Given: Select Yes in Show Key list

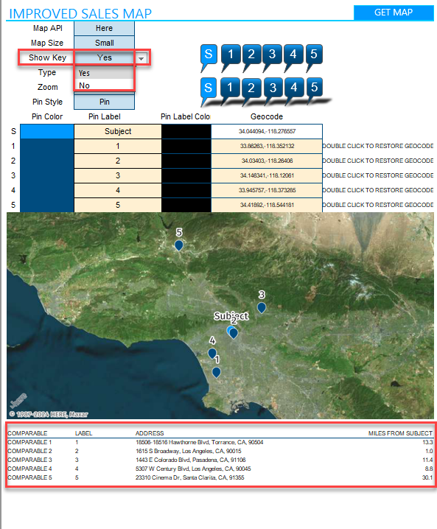Looking at the screenshot, I should click(104, 73).
